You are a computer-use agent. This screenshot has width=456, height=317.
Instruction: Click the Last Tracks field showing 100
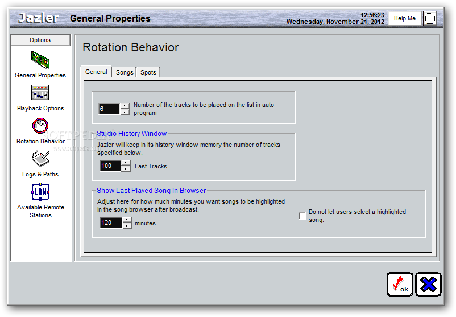tap(110, 166)
